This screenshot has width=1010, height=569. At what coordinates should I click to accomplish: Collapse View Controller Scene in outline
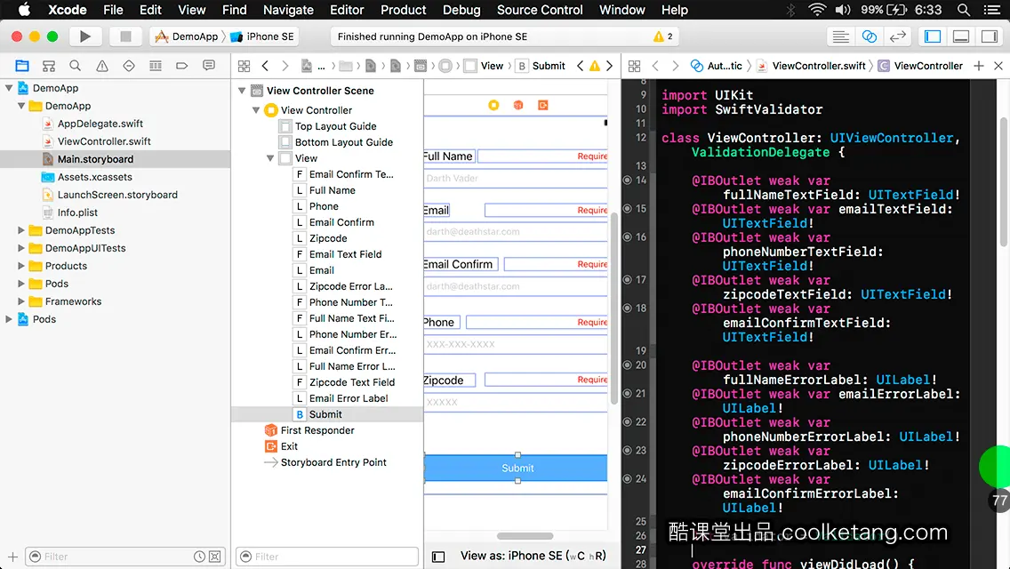(242, 91)
